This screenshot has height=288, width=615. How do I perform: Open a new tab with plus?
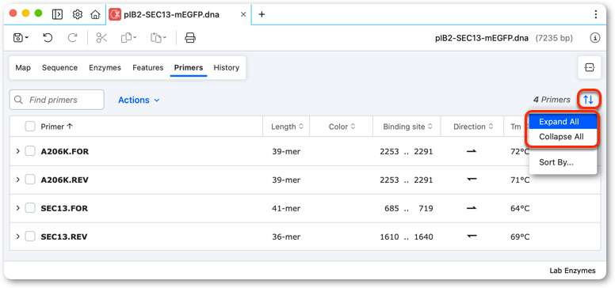point(262,14)
